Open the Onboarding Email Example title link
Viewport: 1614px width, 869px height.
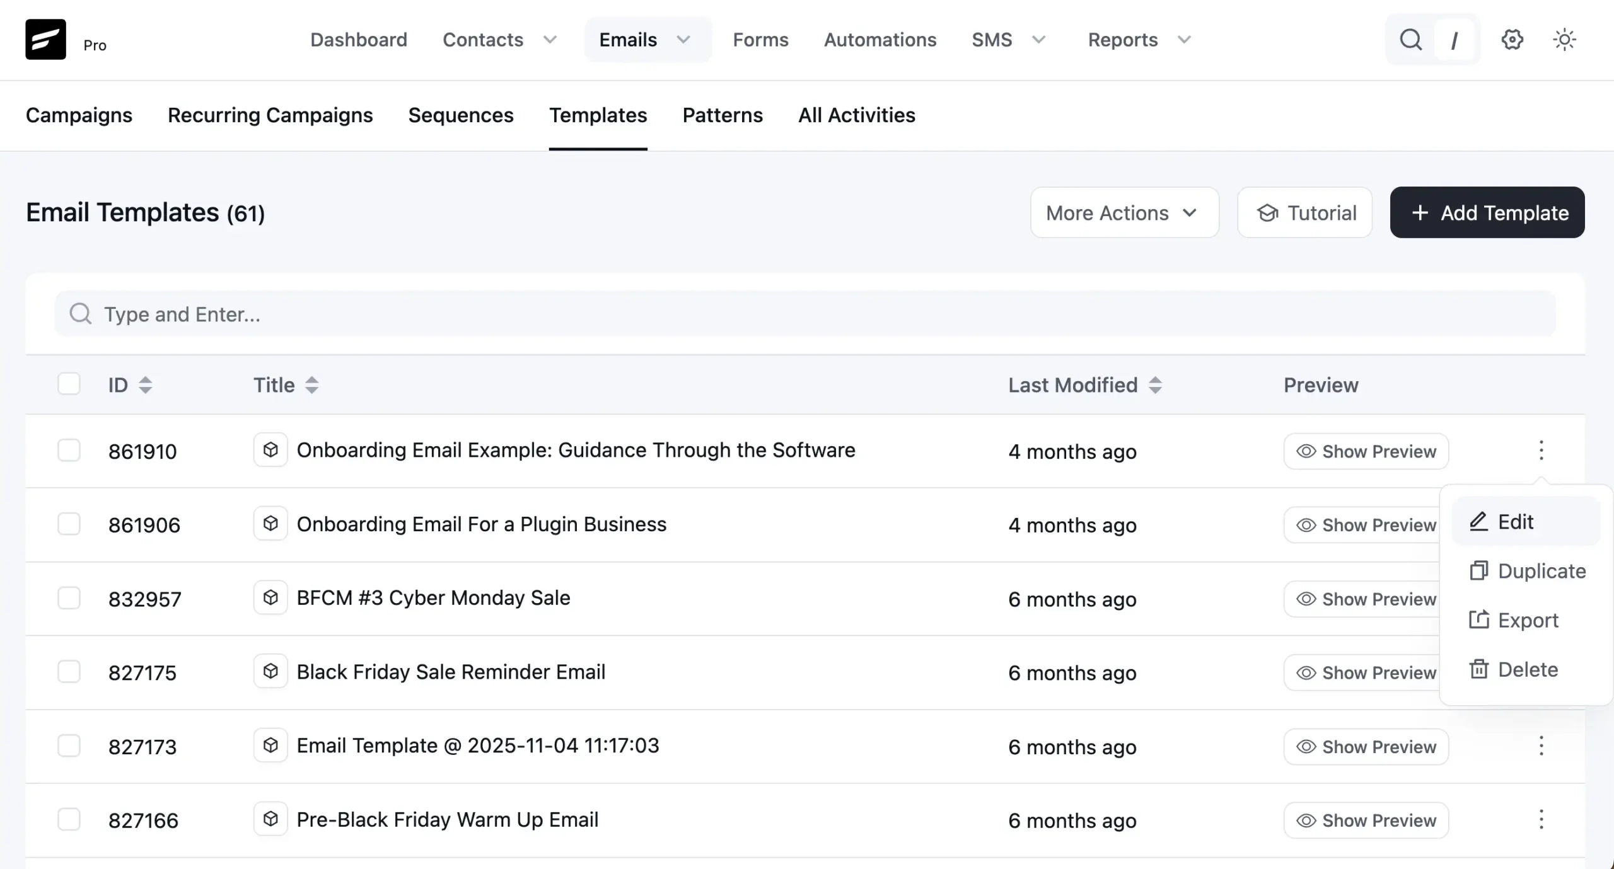[576, 450]
